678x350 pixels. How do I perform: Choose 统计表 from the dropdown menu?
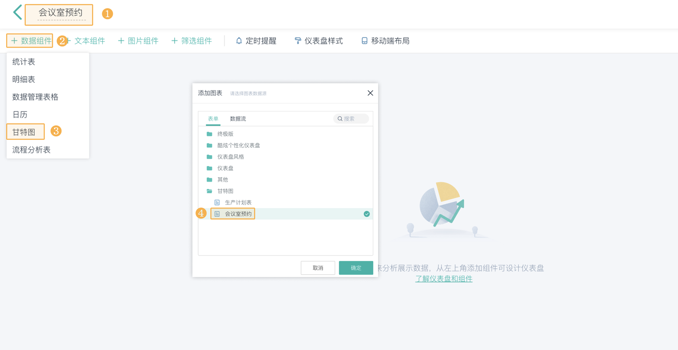48,62
